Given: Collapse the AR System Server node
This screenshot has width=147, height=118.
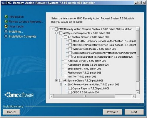Looking at the screenshot, I should point(61,37).
